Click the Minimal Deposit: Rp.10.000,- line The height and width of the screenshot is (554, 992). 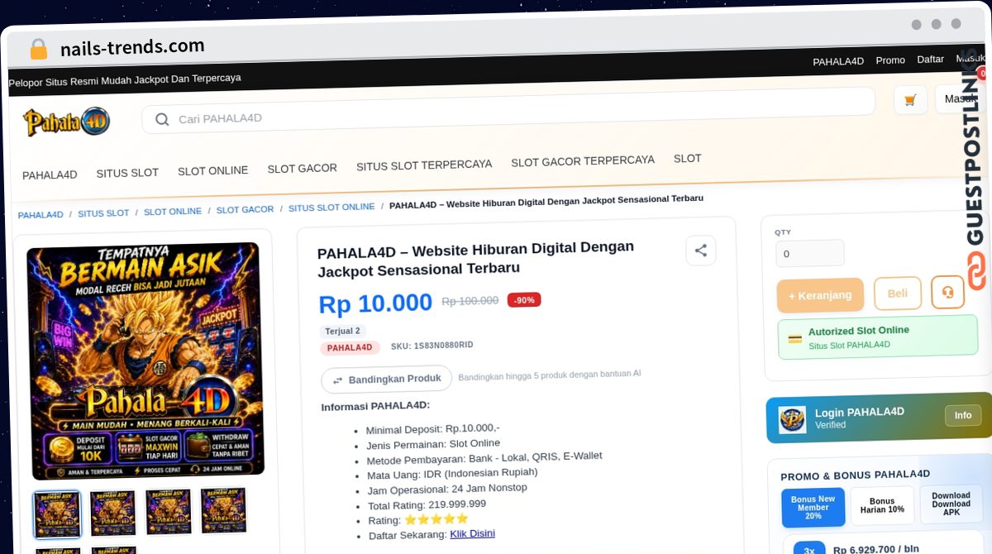pyautogui.click(x=432, y=429)
